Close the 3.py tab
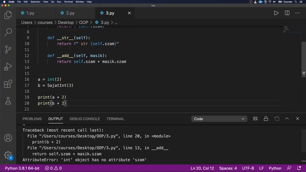Image resolution: width=306 pixels, height=172 pixels. (x=130, y=13)
